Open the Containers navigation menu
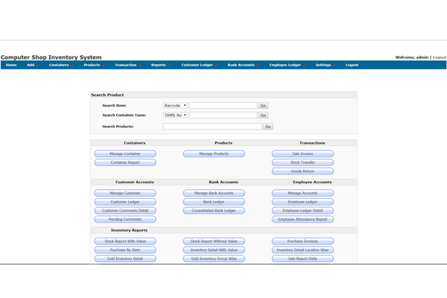The image size is (447, 298). (61, 65)
